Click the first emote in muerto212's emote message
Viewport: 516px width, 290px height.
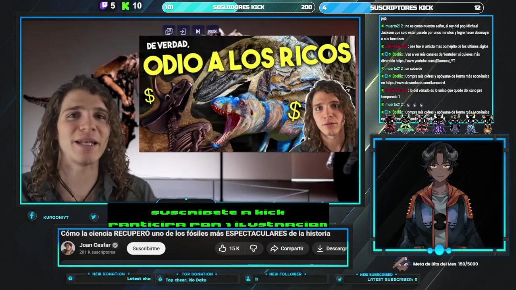pos(408,105)
